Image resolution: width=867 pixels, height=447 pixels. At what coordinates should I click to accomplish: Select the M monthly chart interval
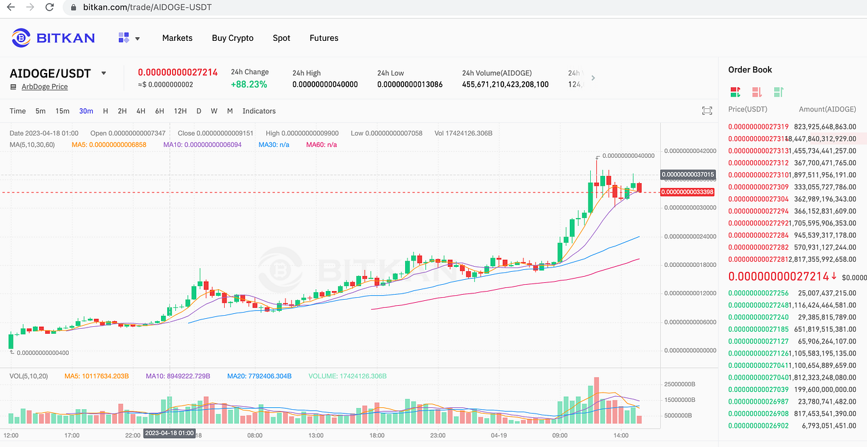pyautogui.click(x=230, y=111)
